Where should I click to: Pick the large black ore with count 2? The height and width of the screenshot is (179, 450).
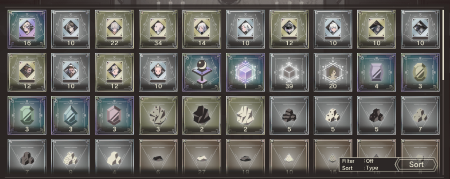tap(202, 115)
